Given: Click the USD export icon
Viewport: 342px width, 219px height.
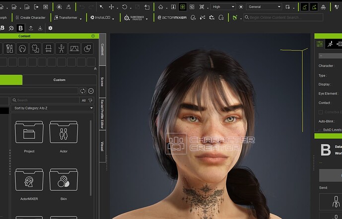Looking at the screenshot, I should point(27,7).
